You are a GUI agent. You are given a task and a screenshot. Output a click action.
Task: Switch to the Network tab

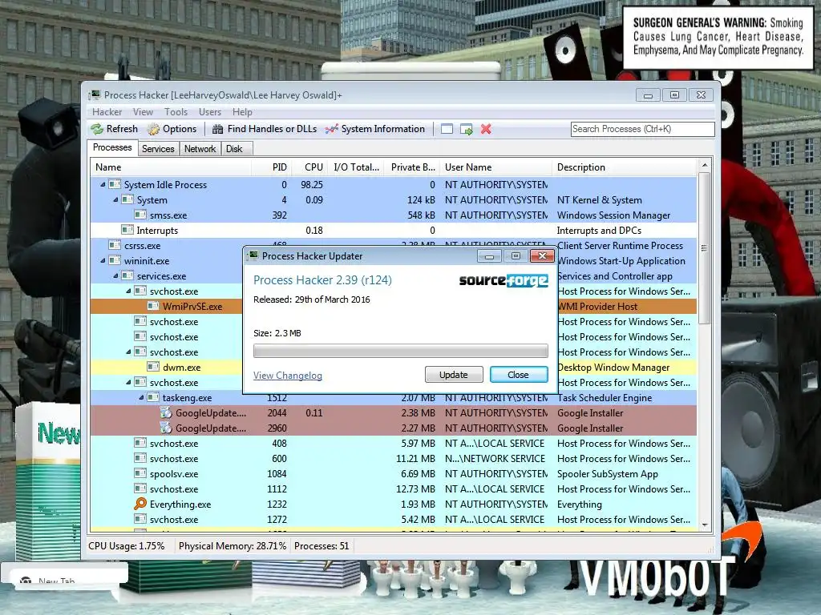pos(200,149)
